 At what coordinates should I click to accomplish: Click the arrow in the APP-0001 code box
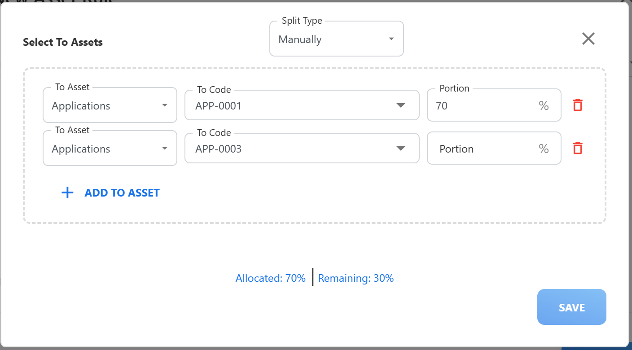(401, 105)
